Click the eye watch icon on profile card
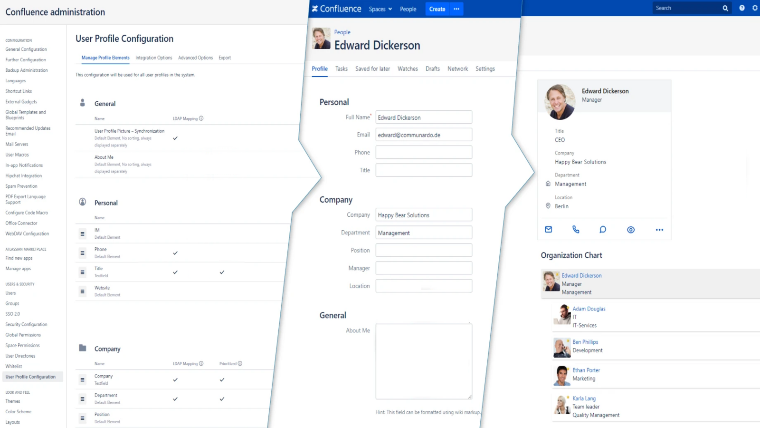The image size is (760, 428). pos(631,230)
